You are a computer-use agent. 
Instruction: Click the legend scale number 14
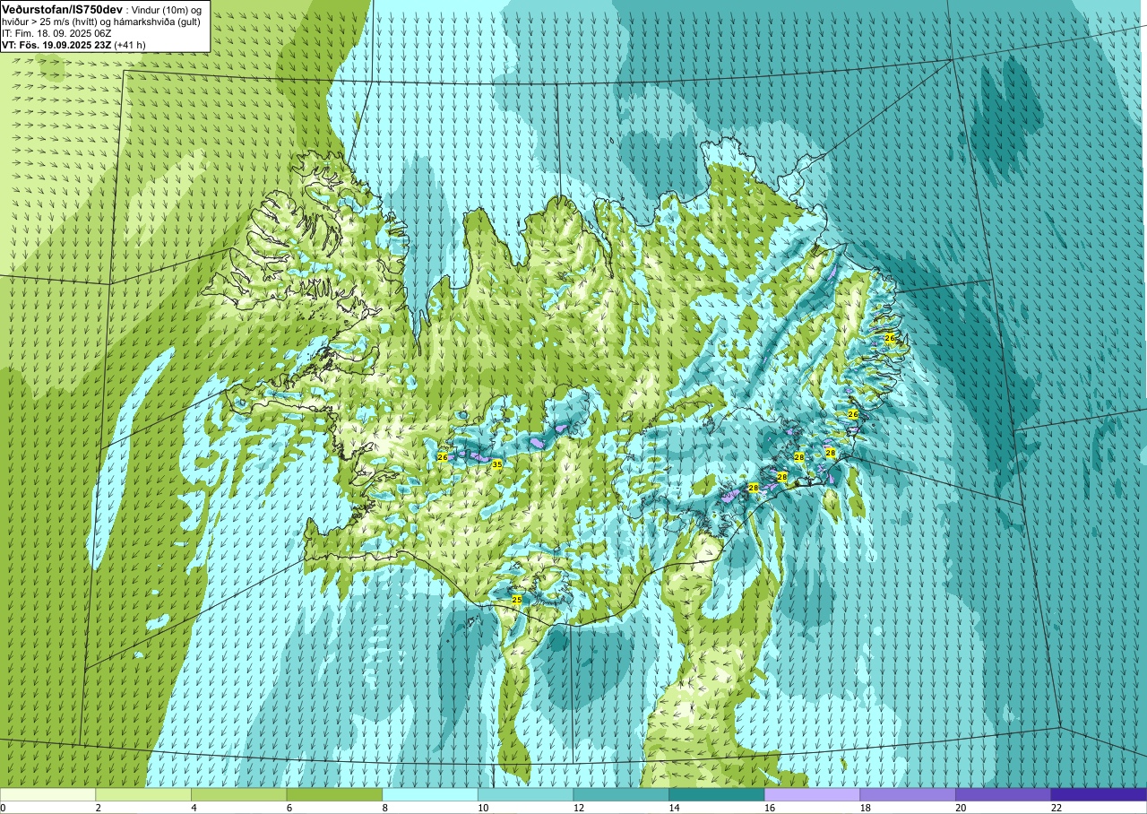click(x=675, y=808)
